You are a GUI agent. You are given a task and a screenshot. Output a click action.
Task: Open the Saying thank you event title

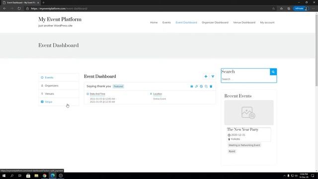pyautogui.click(x=99, y=86)
